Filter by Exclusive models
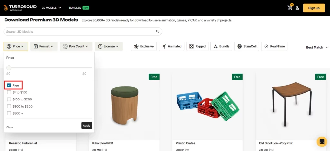The image size is (330, 151). [144, 46]
